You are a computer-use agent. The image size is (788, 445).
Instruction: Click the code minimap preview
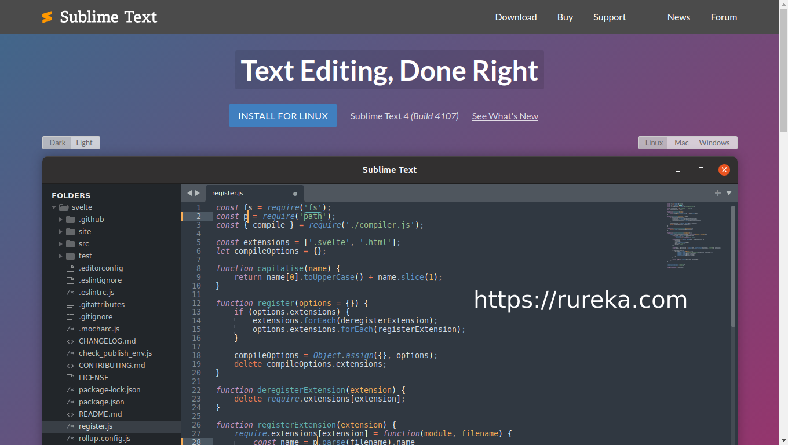tap(695, 236)
